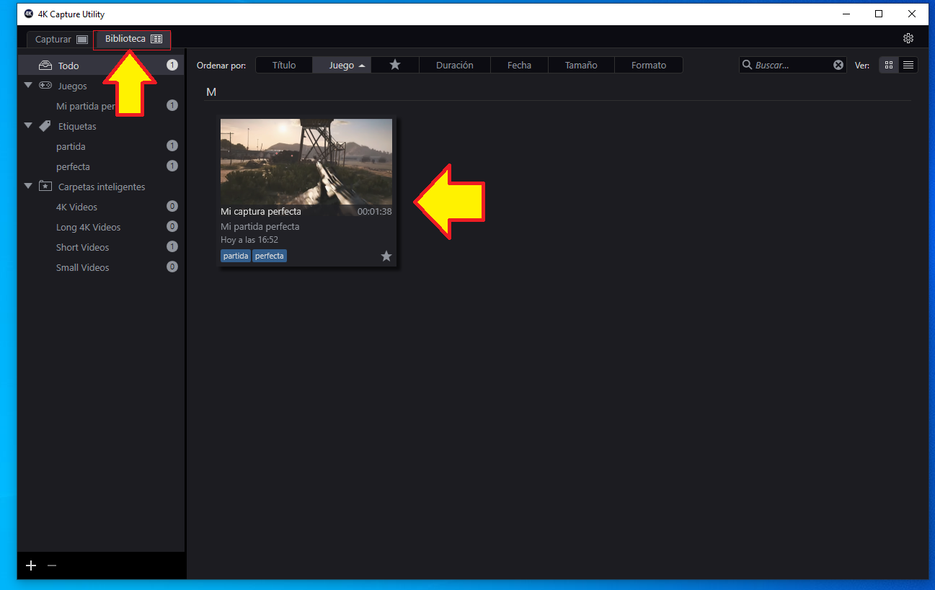Image resolution: width=935 pixels, height=590 pixels.
Task: Collapse the Etiquetas tree section
Action: tap(28, 125)
